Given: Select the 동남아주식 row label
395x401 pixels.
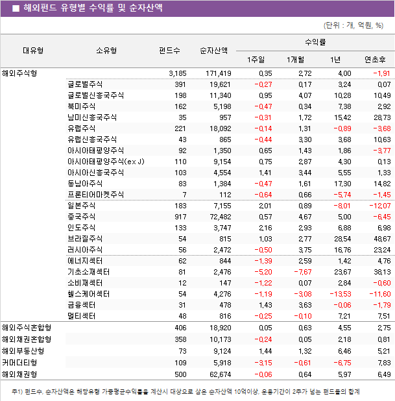Looking at the screenshot, I should click(85, 184).
